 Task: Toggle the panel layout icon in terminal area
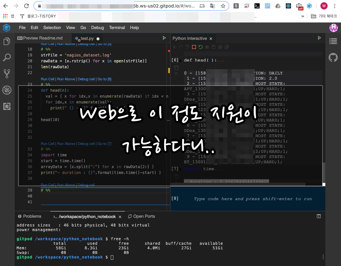[319, 216]
